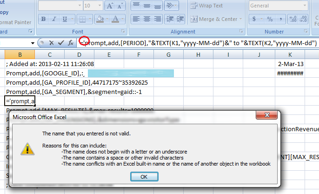Viewport: 319px width, 194px height.
Task: Open Insert Function fx button
Action: tap(71, 43)
